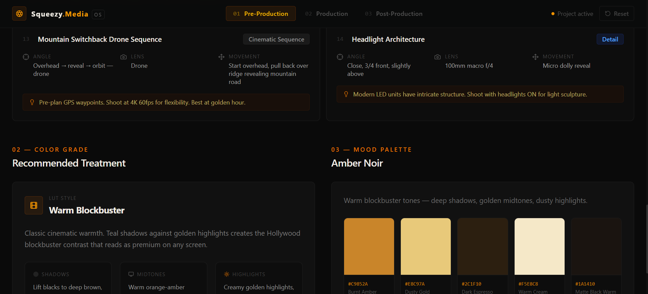The image size is (648, 294).
Task: Select the Dusty Gold #E8C97A swatch
Action: (426, 246)
